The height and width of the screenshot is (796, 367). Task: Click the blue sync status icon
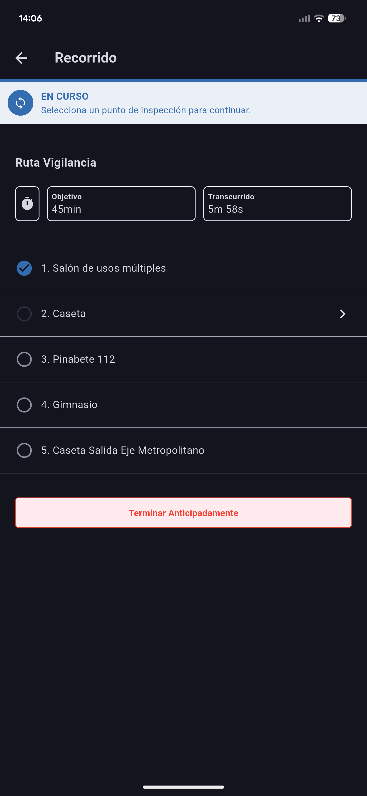pos(20,103)
